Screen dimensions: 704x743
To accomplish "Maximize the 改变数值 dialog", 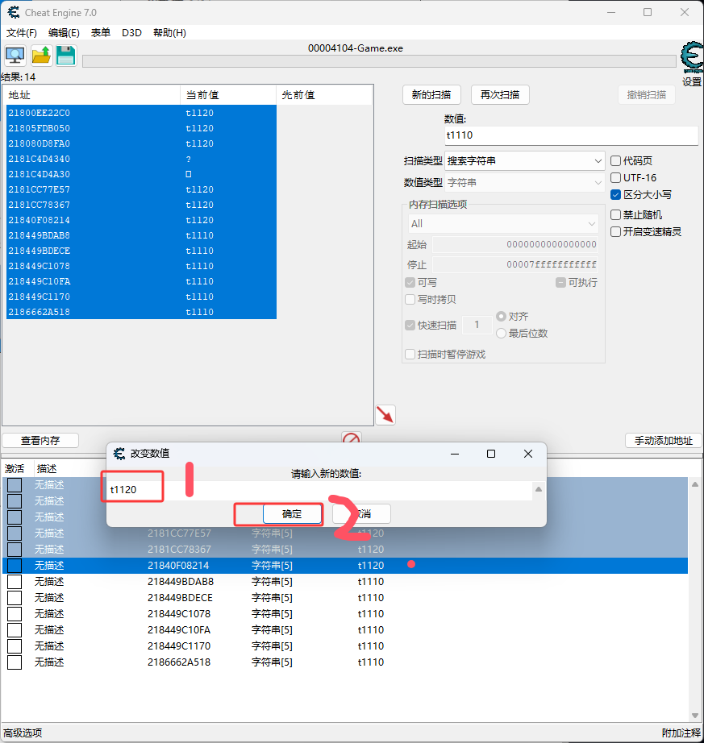I will pos(491,454).
